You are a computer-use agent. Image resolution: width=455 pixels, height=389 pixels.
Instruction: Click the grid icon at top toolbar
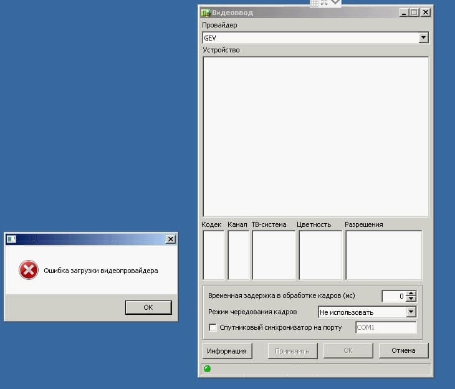[315, 2]
